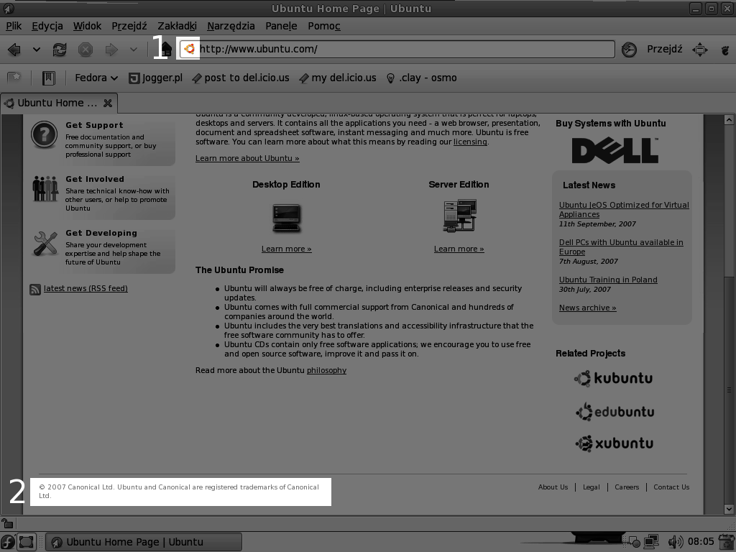Click Learn more under Desktop Edition

coord(286,249)
